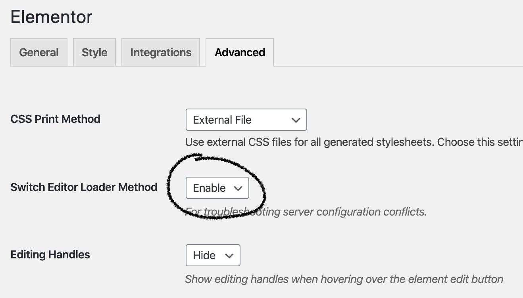Click the Editing Handles label
Viewport: 523px width, 298px height.
(50, 254)
